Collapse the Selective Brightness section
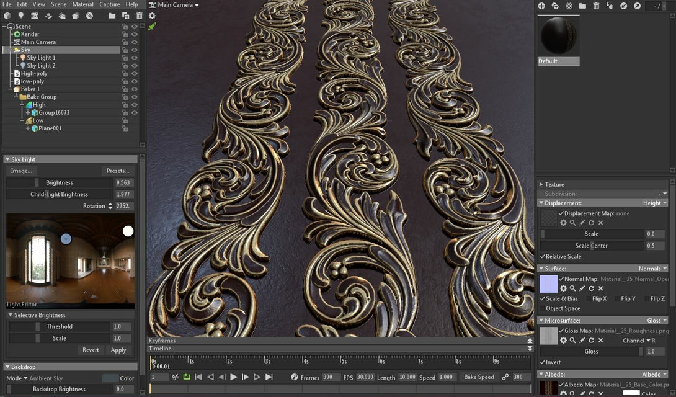The image size is (676, 397). (x=11, y=315)
